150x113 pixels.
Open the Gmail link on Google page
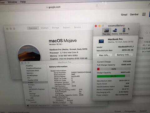[124, 15]
